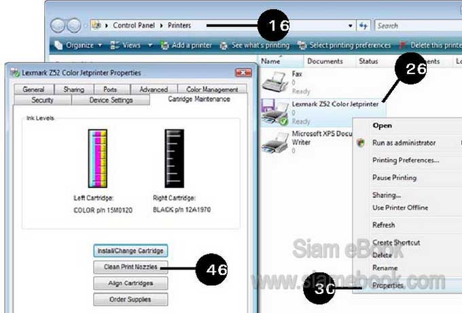The image size is (462, 313).
Task: Choose Open in the context menu
Action: (x=382, y=125)
